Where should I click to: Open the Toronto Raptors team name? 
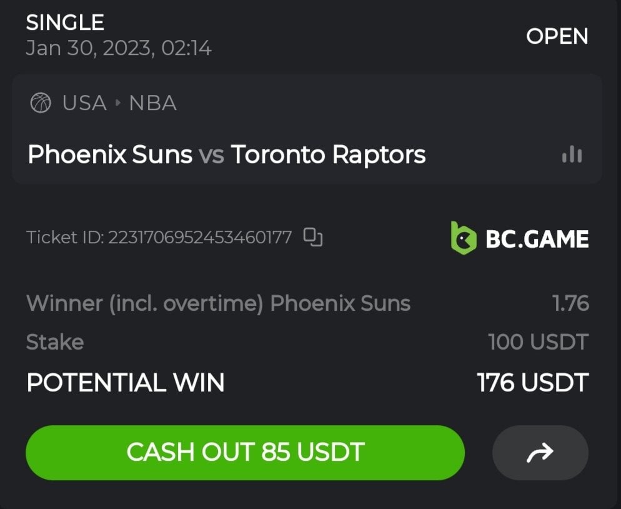coord(328,154)
